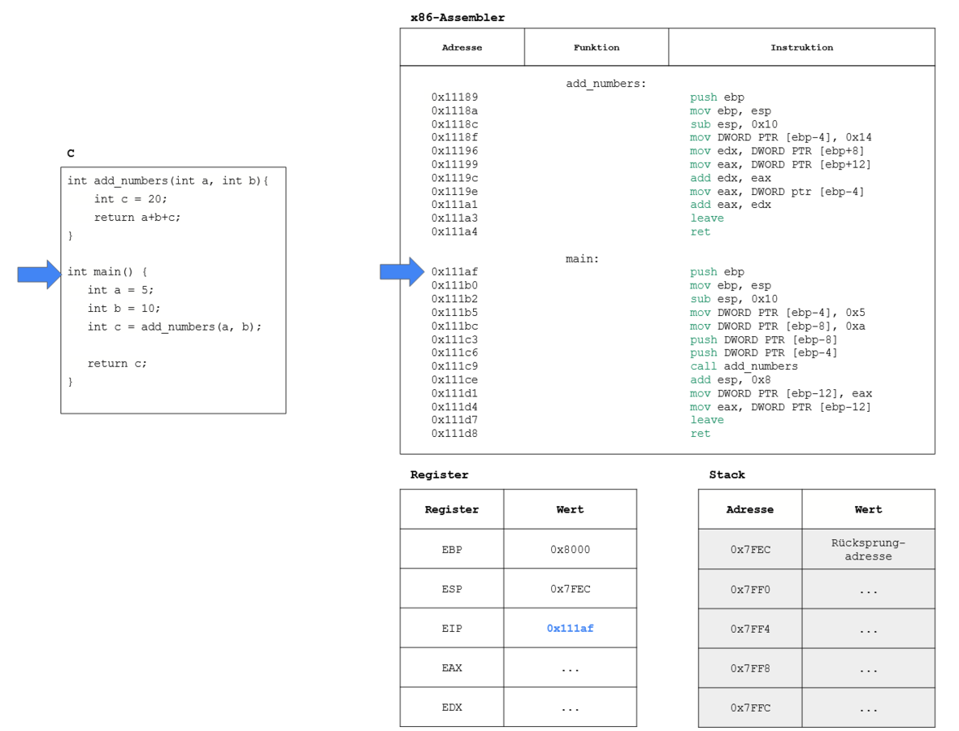The width and height of the screenshot is (959, 731).
Task: Click the EIP value 0x111af
Action: (570, 629)
